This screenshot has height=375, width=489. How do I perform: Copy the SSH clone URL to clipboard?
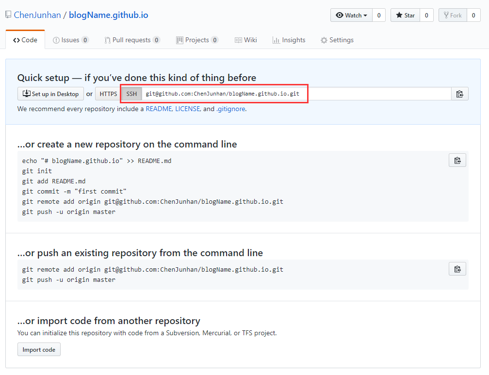[460, 94]
